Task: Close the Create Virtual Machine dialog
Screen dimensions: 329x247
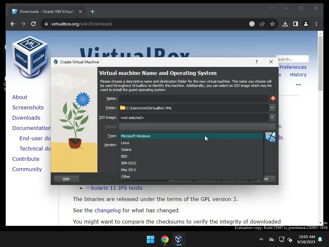Action: 271,62
